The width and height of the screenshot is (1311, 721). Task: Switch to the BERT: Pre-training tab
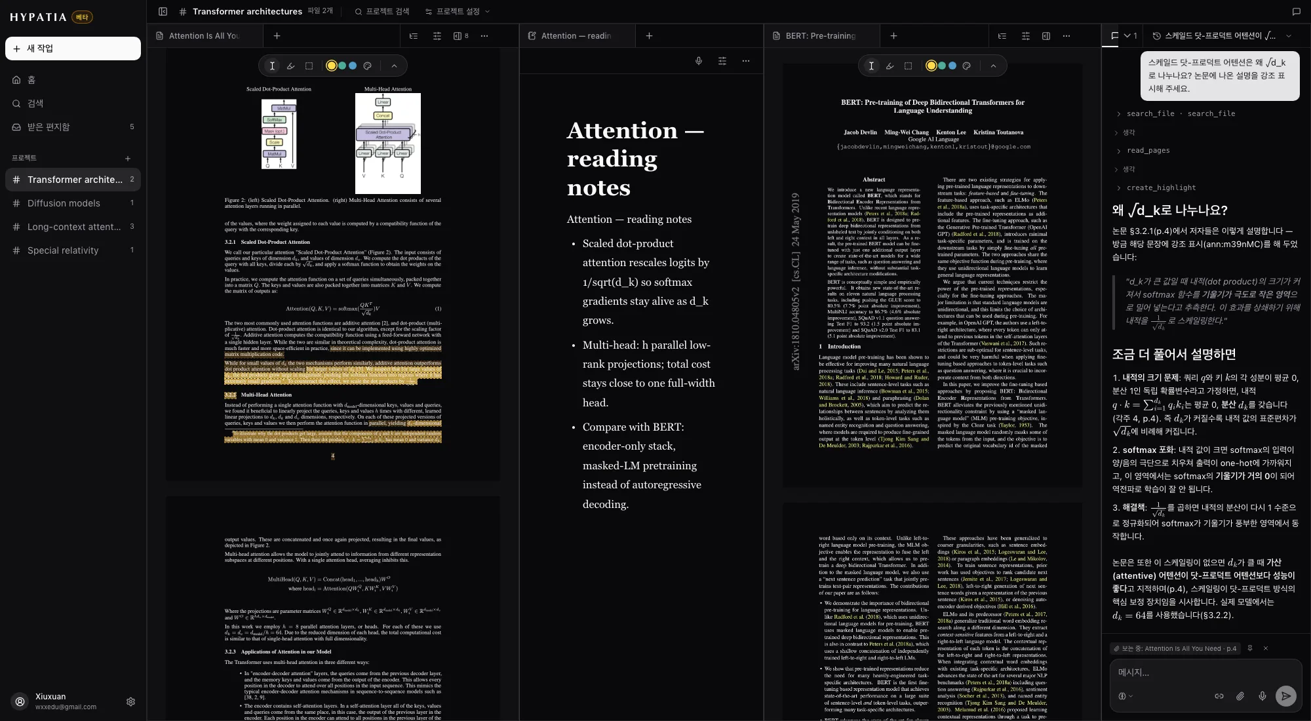821,36
